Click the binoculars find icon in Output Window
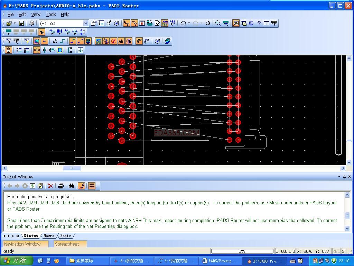This screenshot has height=266, width=354. click(x=71, y=186)
